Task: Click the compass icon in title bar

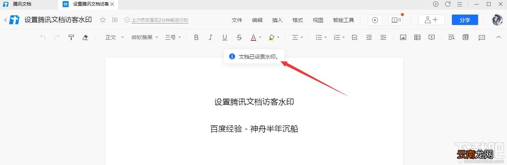Action: pos(435,4)
